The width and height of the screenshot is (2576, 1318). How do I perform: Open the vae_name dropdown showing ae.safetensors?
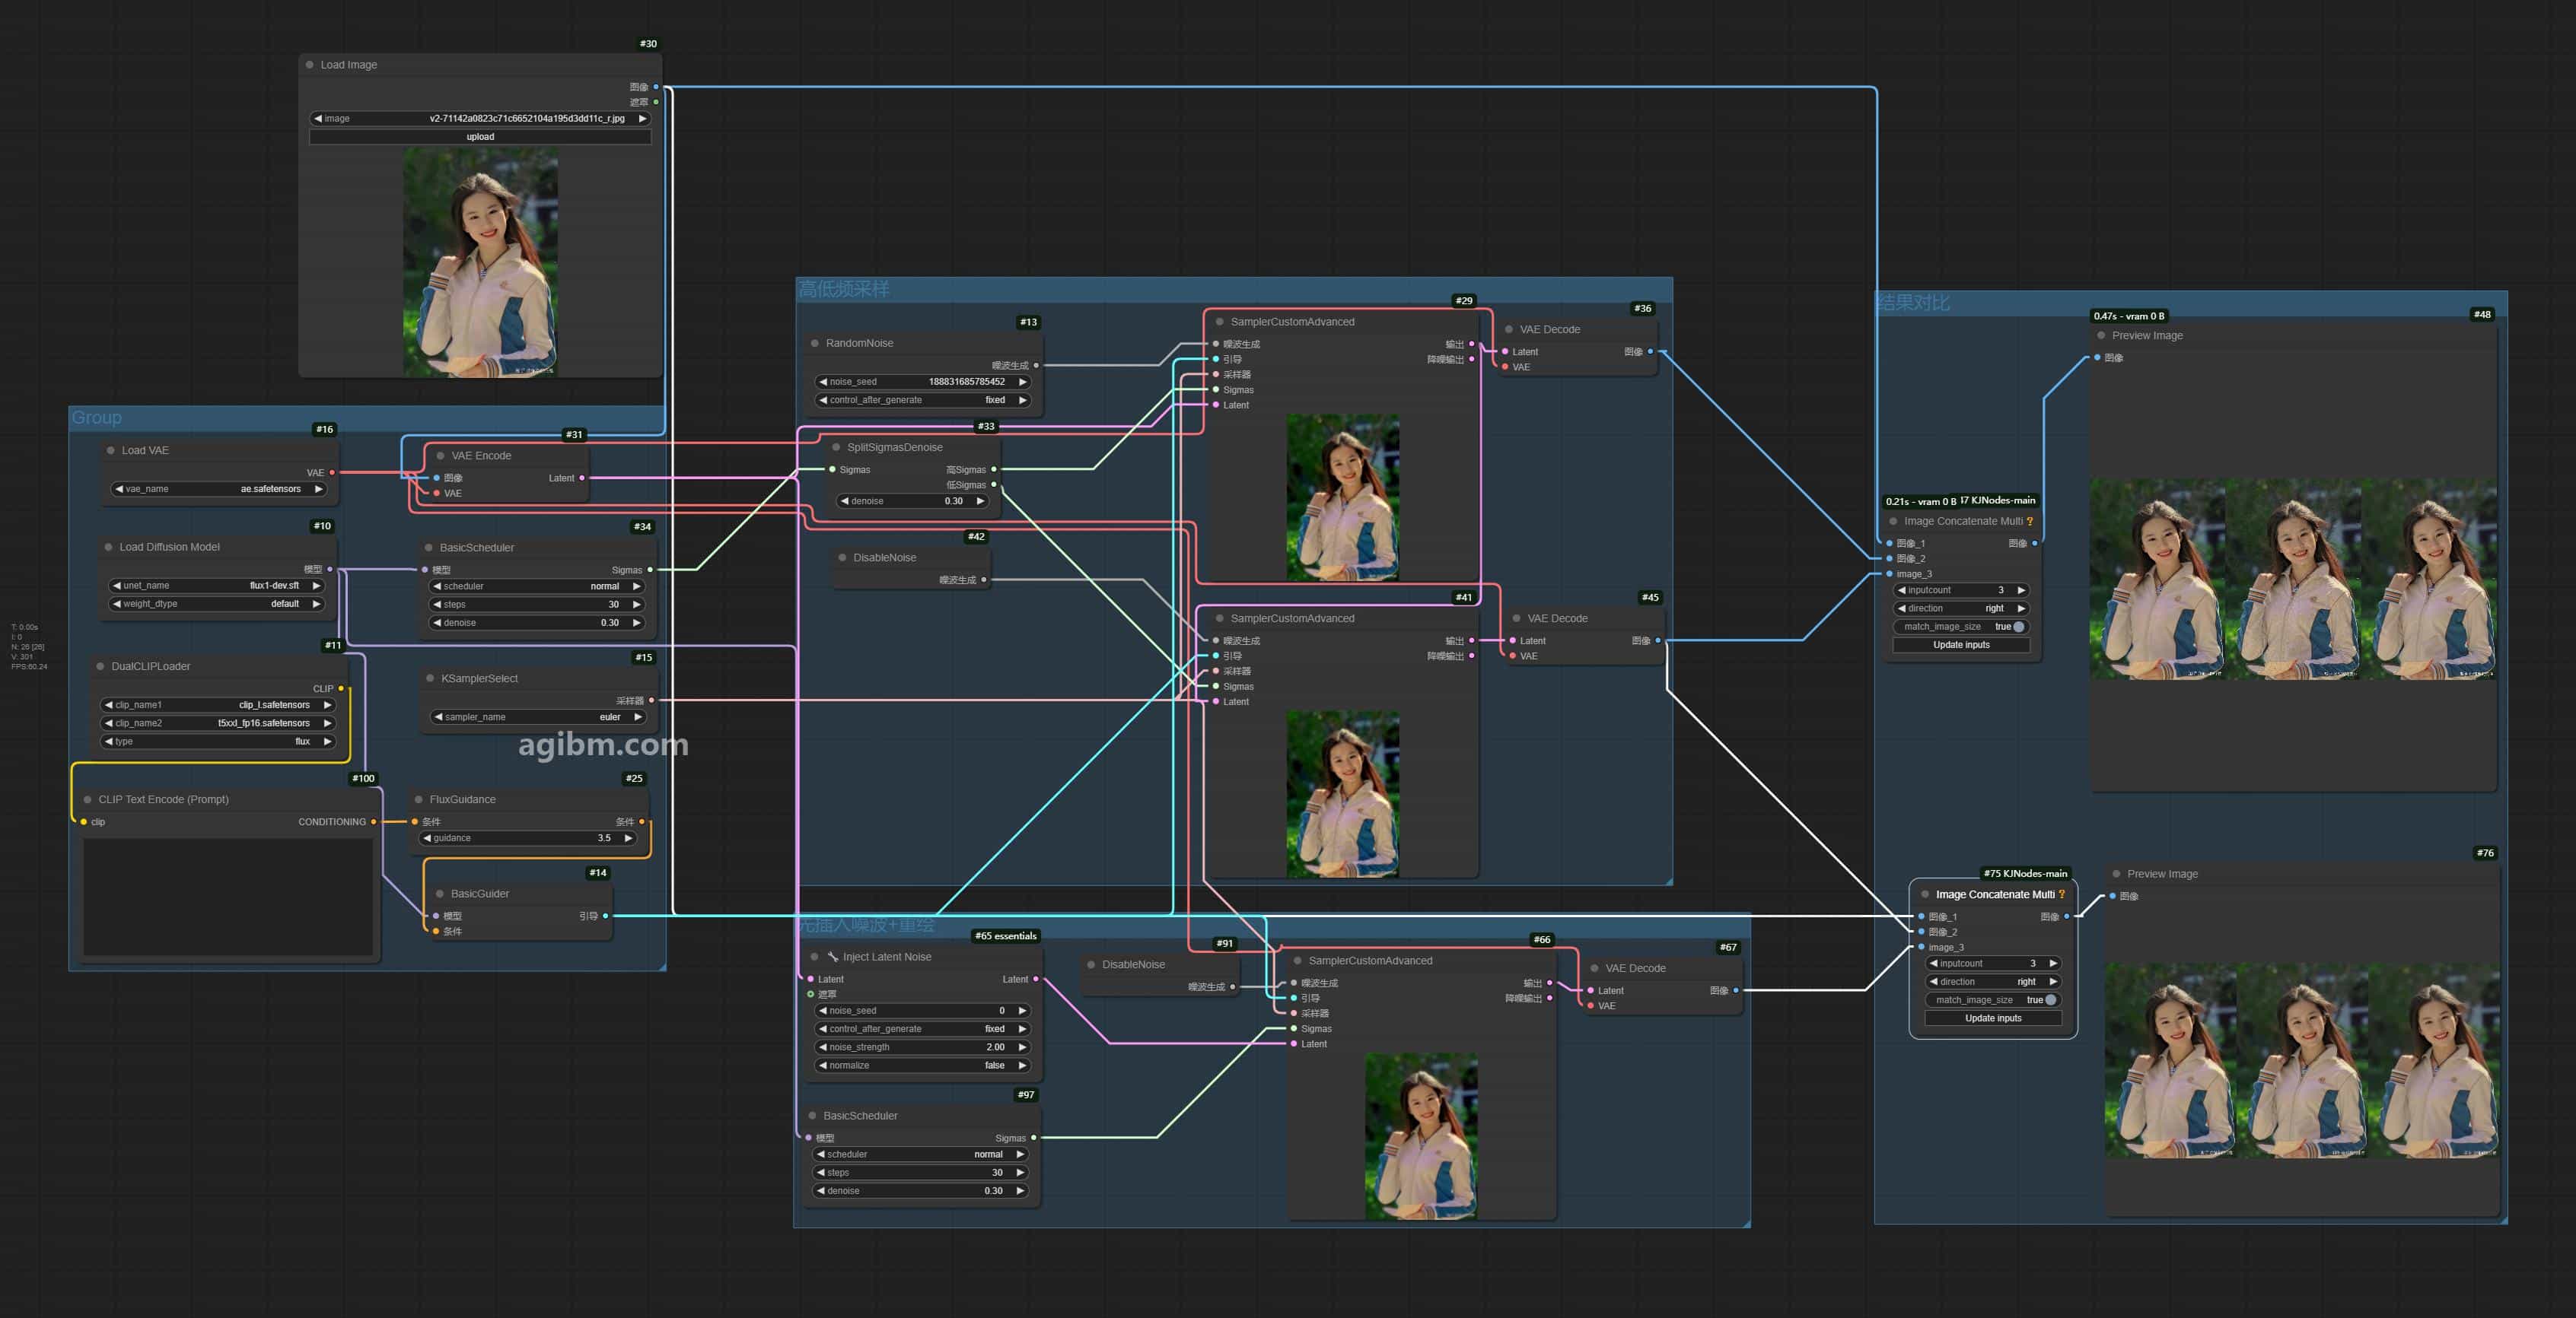coord(218,490)
